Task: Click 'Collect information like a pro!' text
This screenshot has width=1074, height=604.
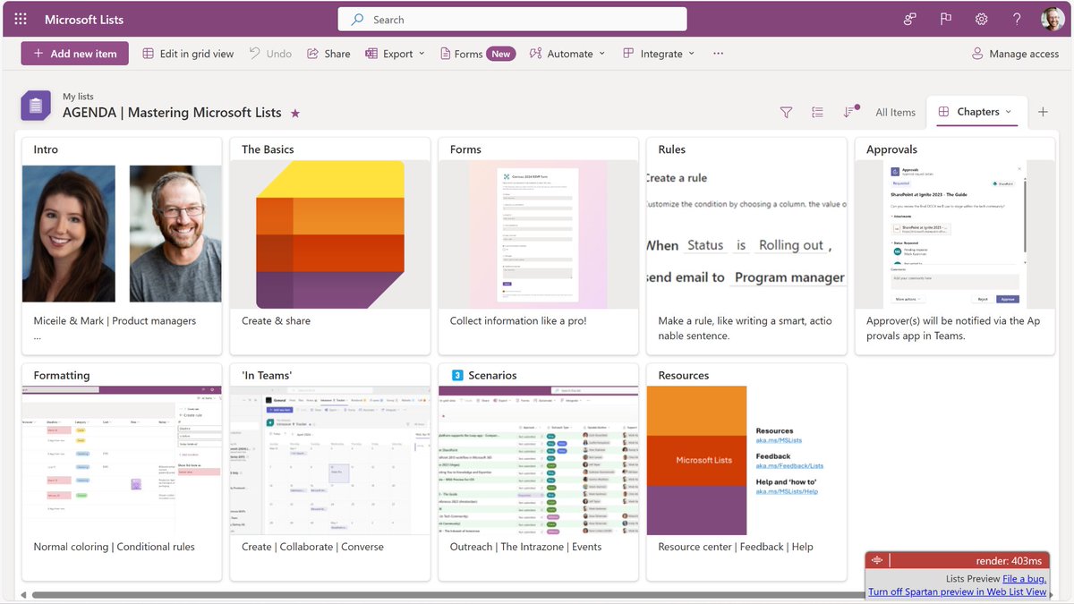Action: click(x=518, y=320)
